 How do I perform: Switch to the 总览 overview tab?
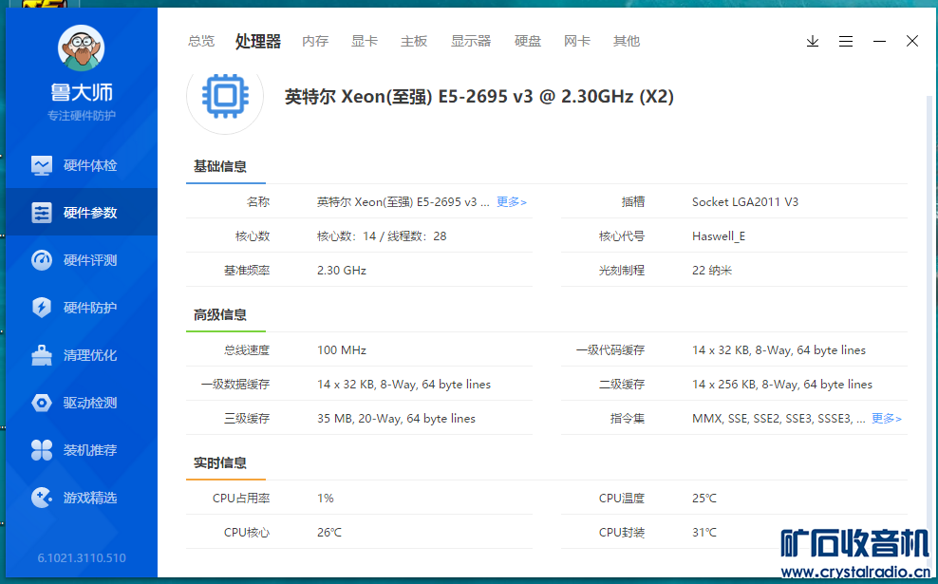[x=201, y=42]
